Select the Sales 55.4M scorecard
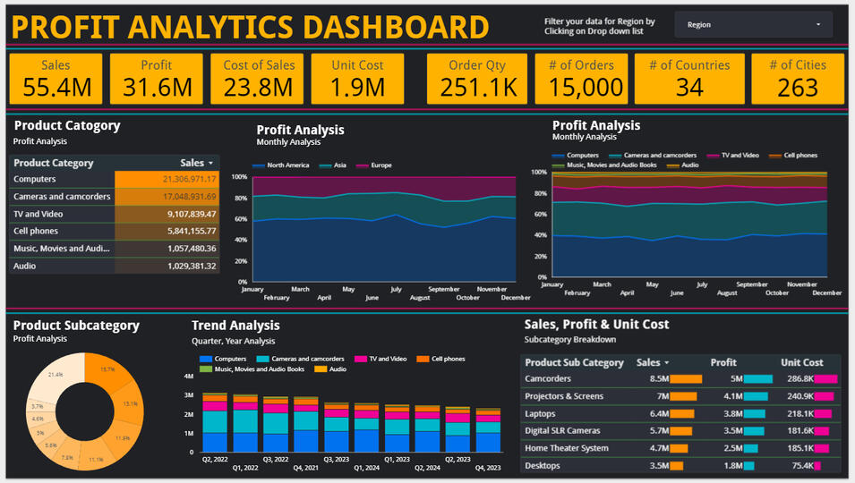 56,79
